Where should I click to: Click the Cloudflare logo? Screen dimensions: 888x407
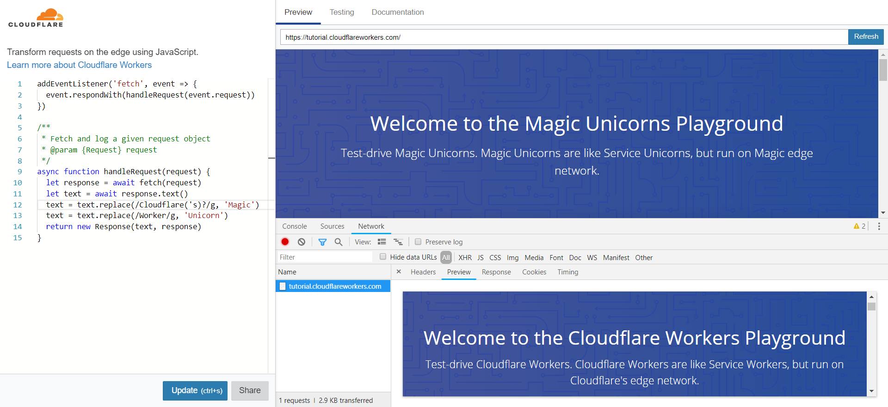(x=36, y=18)
